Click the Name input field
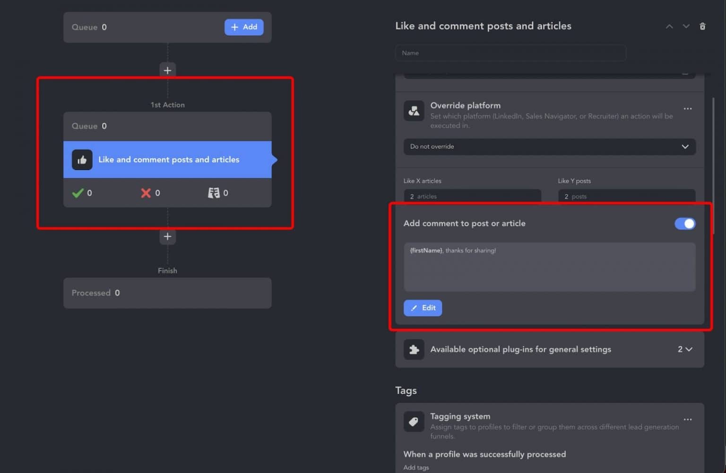 510,53
